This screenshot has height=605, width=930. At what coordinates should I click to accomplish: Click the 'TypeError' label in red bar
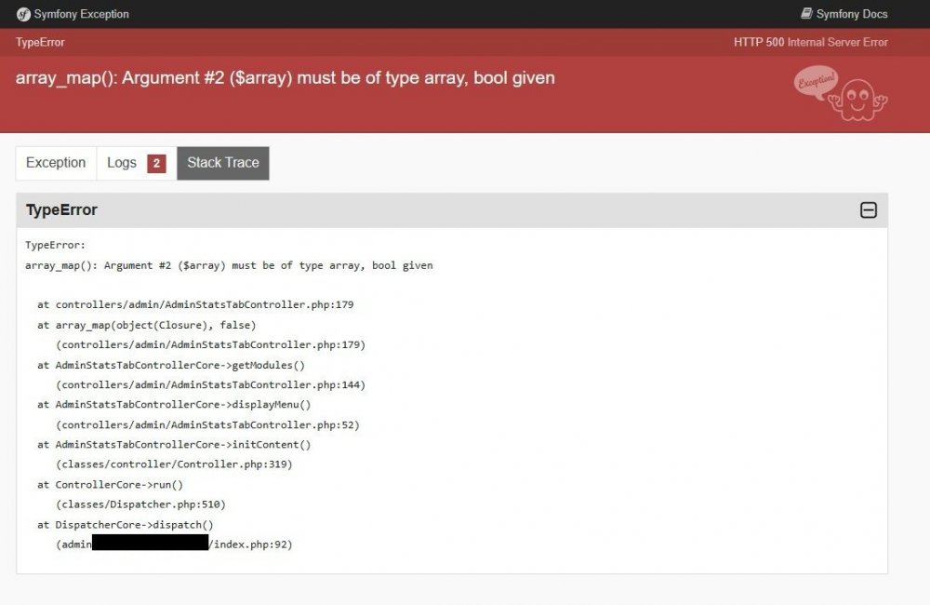point(40,42)
